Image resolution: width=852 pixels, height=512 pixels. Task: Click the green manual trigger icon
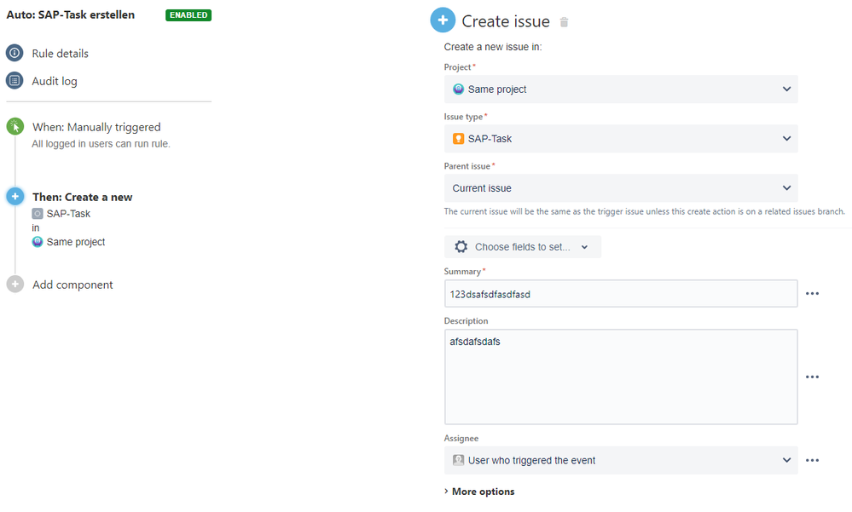click(x=15, y=126)
